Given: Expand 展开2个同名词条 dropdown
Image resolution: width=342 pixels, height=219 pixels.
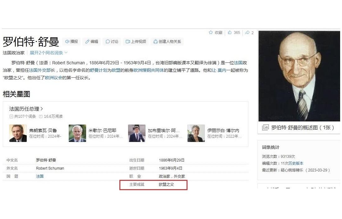Looking at the screenshot, I should 49,53.
